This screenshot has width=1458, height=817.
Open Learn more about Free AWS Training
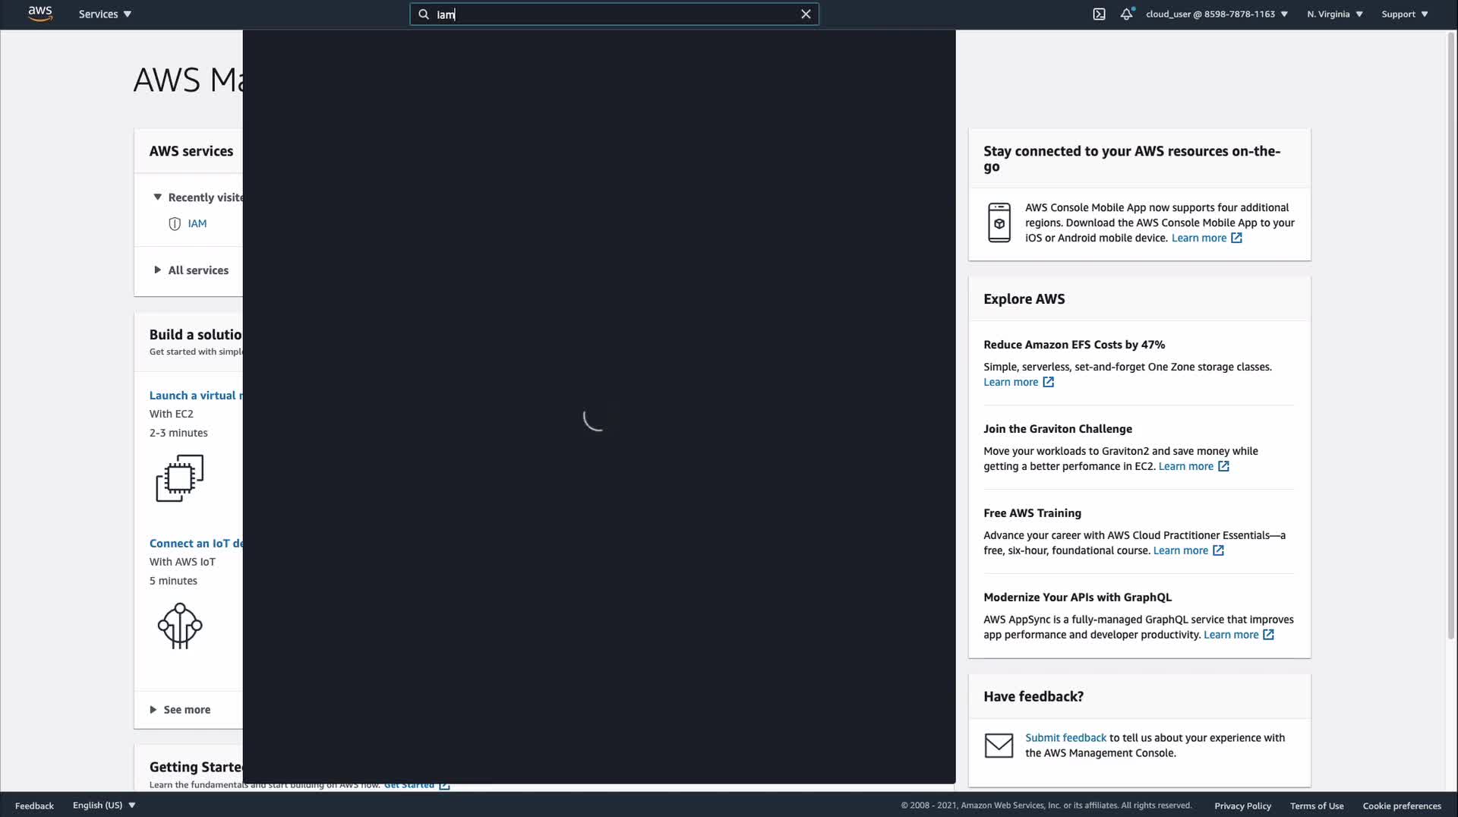(1180, 550)
